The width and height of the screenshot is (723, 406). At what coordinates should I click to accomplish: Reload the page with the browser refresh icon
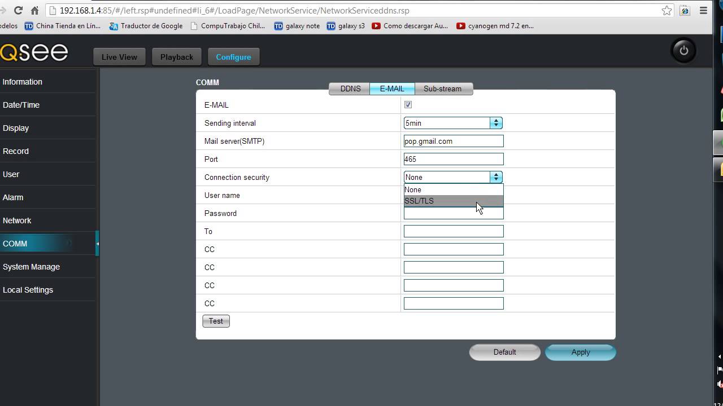18,10
